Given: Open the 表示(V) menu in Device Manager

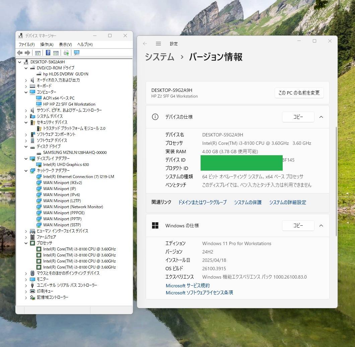Looking at the screenshot, I should (65, 44).
